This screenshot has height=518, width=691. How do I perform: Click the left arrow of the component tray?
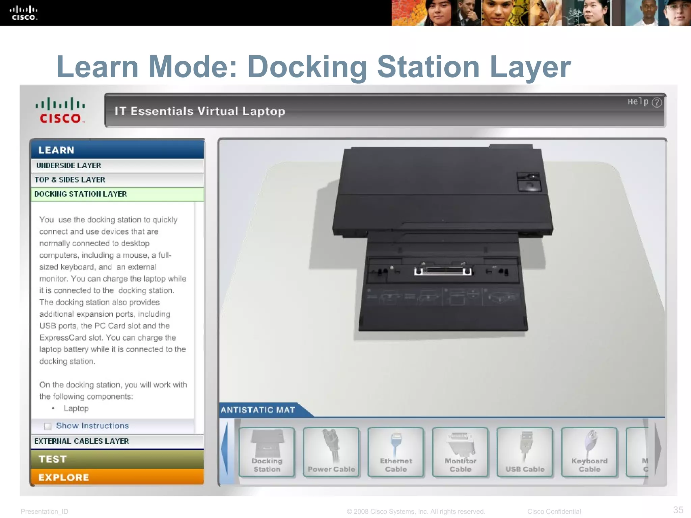point(225,449)
